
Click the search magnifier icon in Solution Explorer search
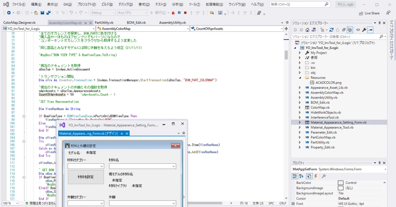click(x=381, y=36)
